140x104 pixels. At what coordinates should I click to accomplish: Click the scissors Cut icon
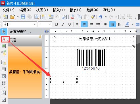(x=72, y=17)
